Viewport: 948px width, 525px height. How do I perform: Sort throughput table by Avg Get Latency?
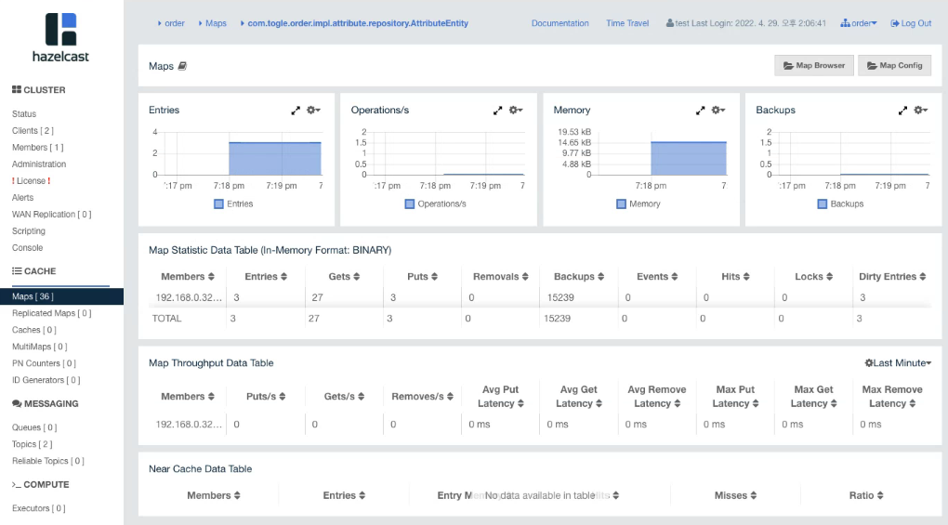(579, 397)
